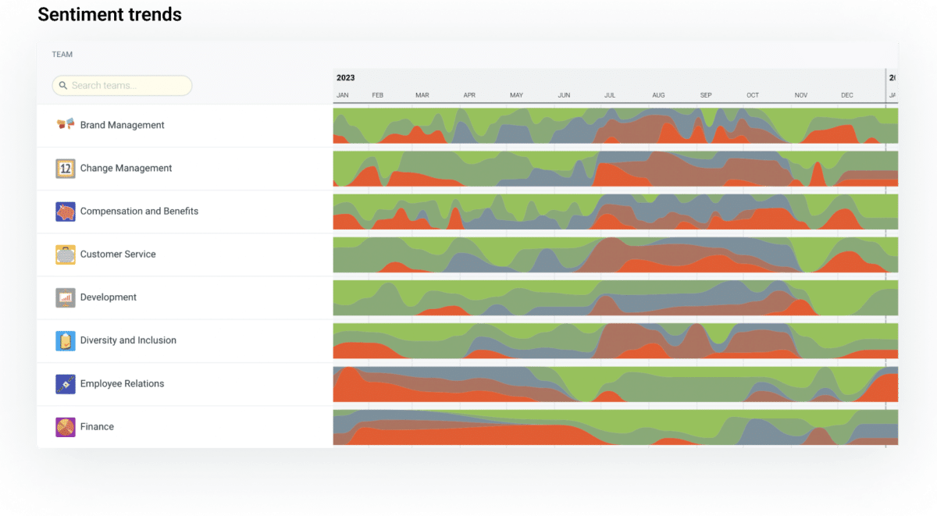
Task: Click the Compensation and Benefits piggy bank icon
Action: 66,211
